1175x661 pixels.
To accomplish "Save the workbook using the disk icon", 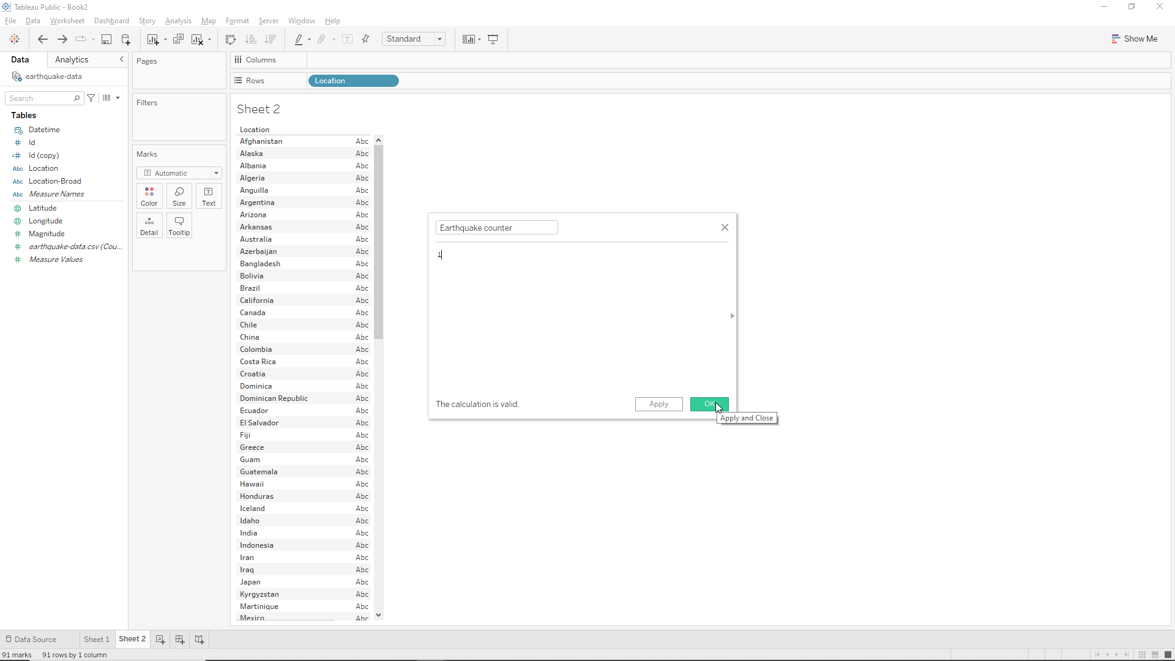I will coord(106,39).
